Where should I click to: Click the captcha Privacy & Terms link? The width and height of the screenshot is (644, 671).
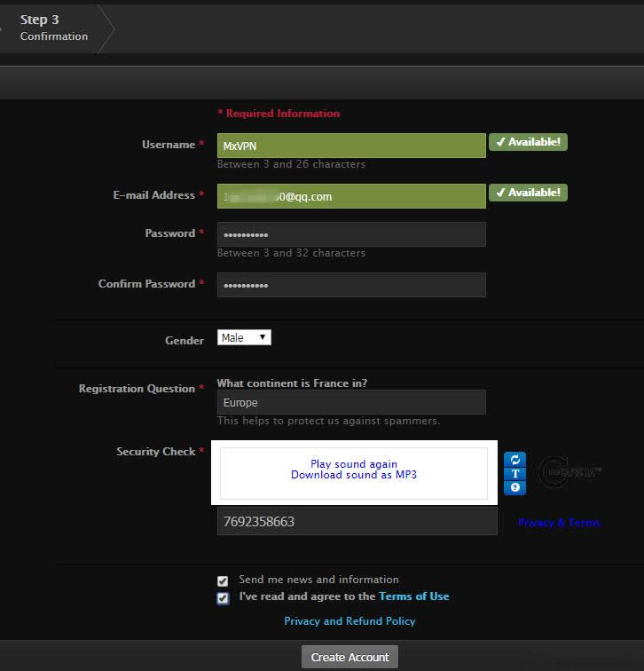point(559,523)
